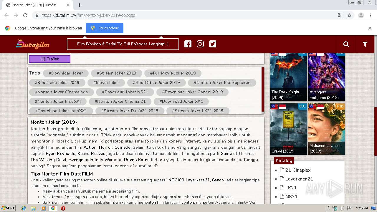Open Chrome three-dot menu
Screen dimensions: 377x212
tap(371, 15)
